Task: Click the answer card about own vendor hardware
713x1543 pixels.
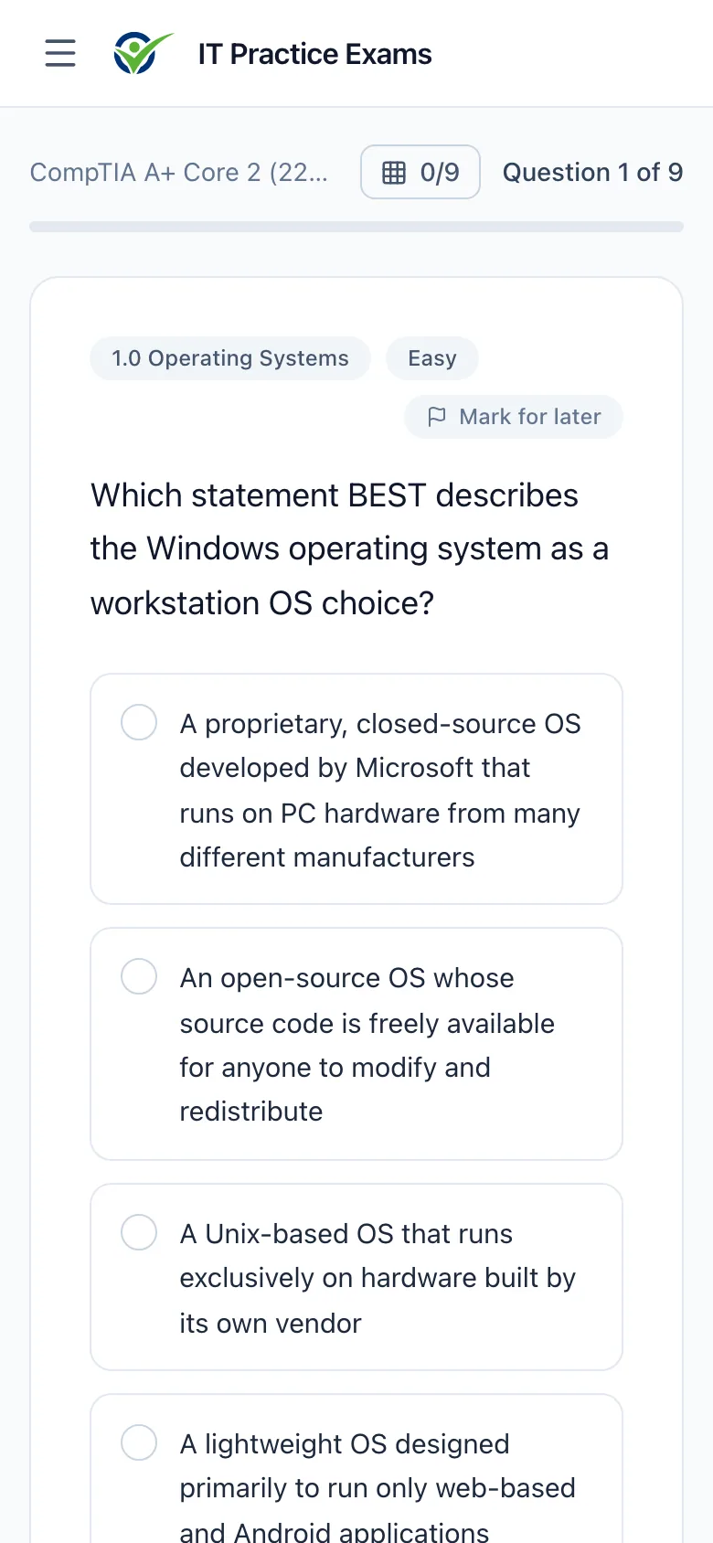Action: (356, 1277)
